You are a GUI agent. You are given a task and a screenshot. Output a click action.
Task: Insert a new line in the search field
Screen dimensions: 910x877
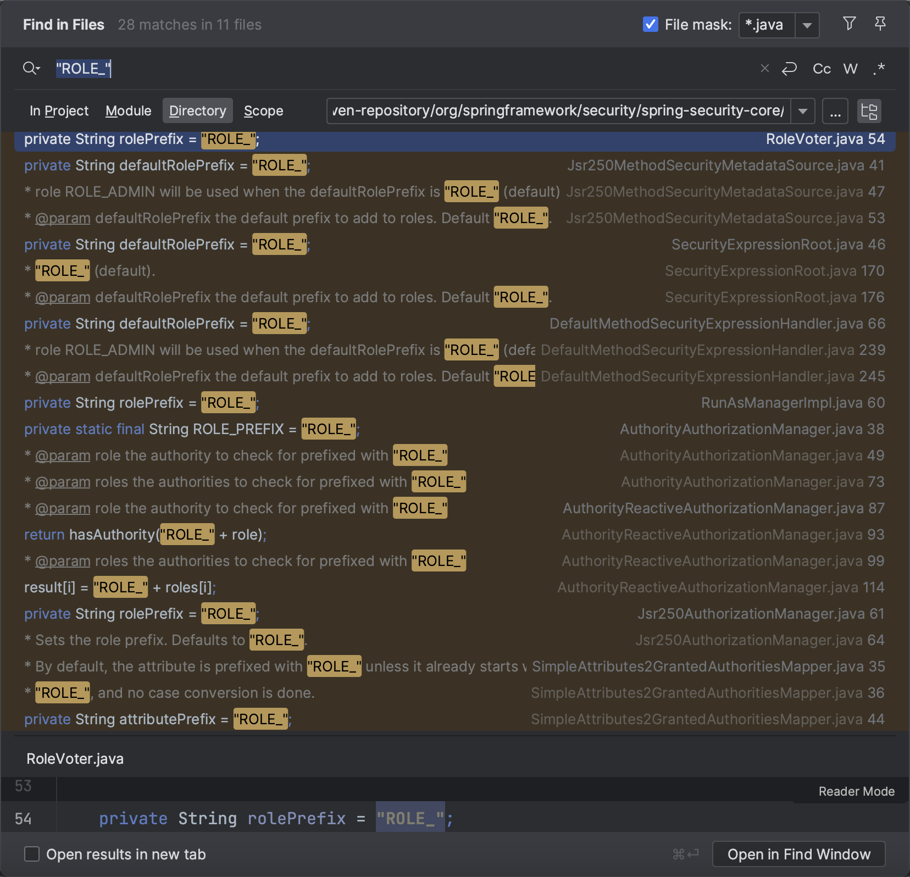point(790,68)
